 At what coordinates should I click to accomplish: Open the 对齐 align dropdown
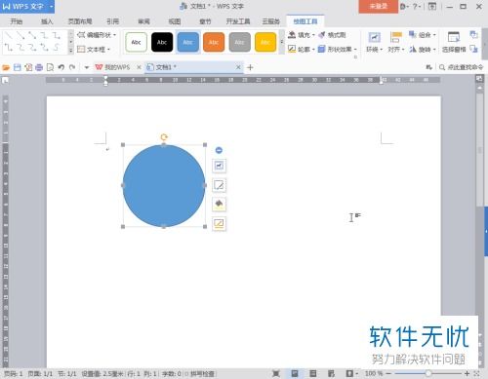point(395,43)
